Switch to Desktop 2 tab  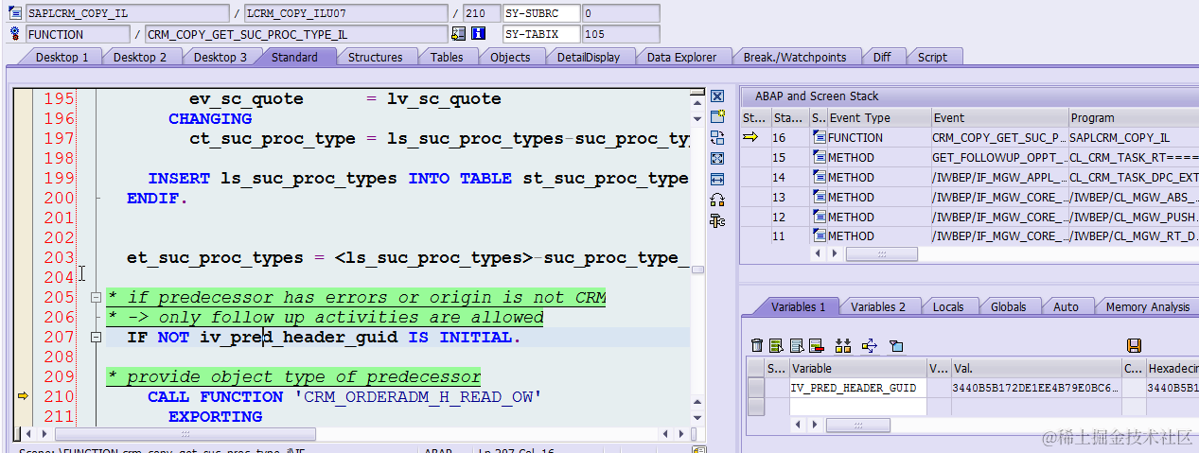click(140, 57)
